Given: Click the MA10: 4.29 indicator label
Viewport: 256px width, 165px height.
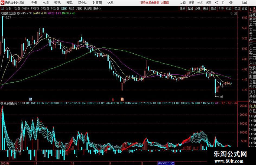Looking at the screenshot, I should tap(40, 13).
